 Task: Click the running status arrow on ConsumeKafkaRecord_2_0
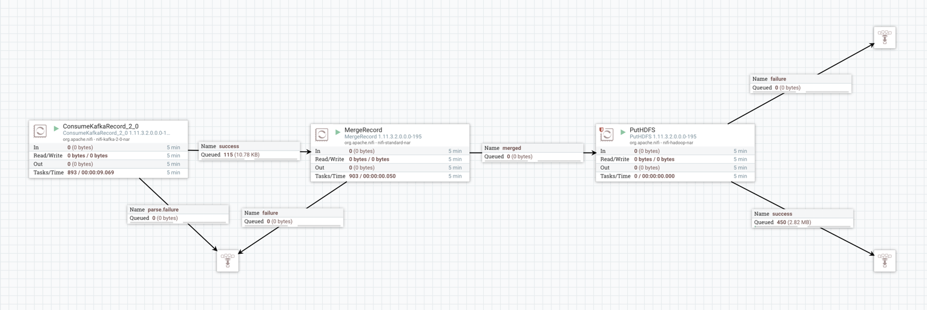[56, 129]
